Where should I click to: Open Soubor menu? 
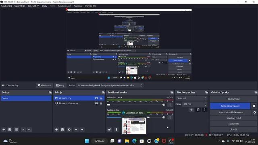coord(6,6)
